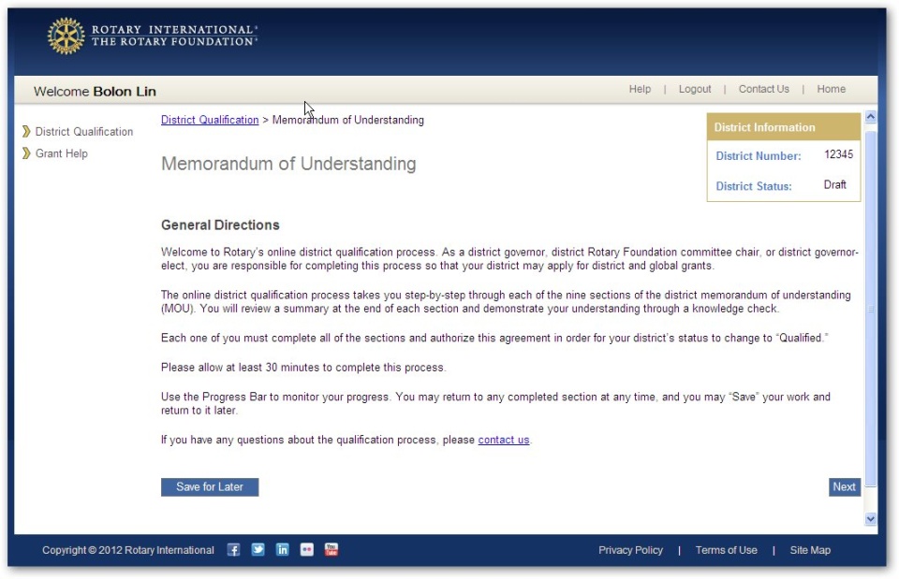
Task: Click the General Directions heading
Action: (x=220, y=225)
